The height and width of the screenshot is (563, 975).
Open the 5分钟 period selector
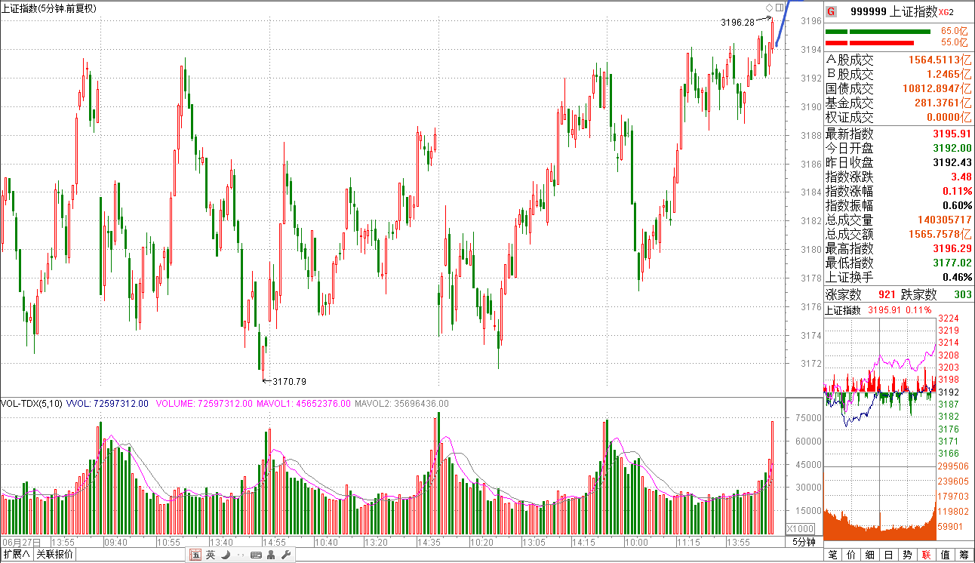pos(804,542)
